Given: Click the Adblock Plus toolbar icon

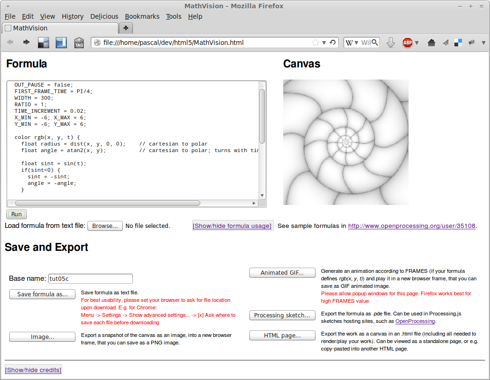Looking at the screenshot, I should tap(407, 43).
